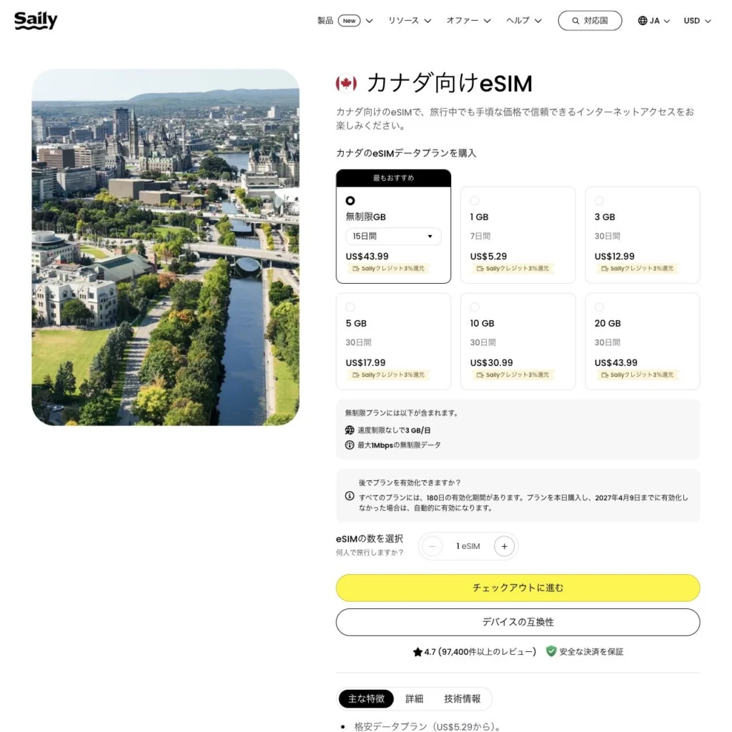Click the Saily credit icon under US$30.99

click(480, 375)
